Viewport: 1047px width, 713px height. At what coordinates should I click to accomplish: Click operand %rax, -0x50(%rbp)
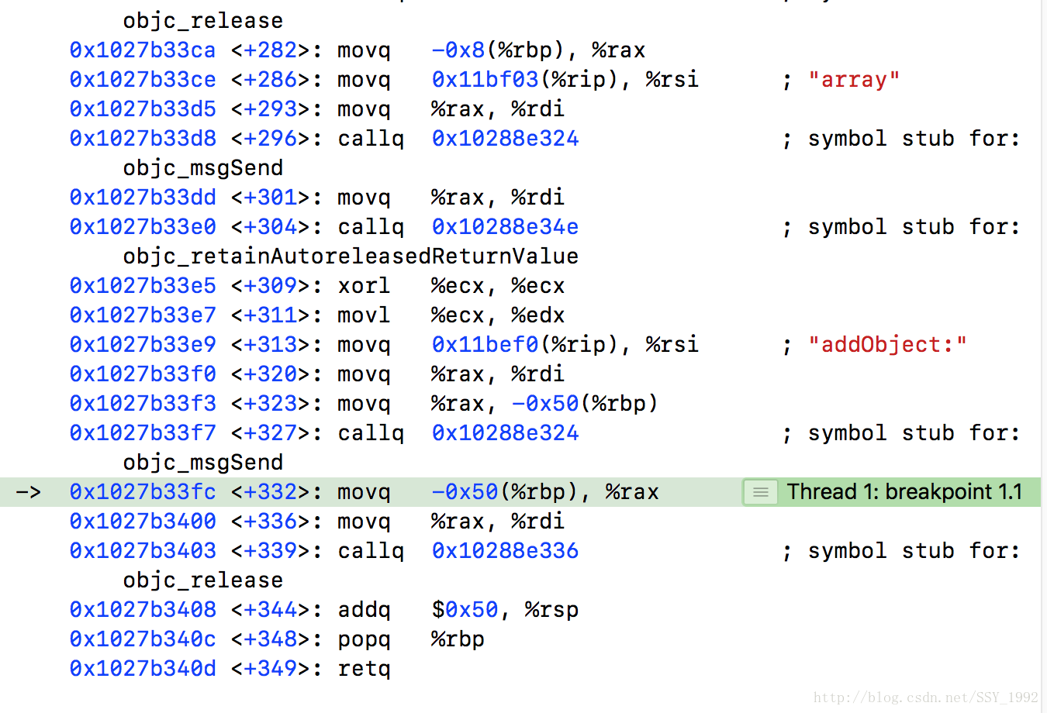(545, 404)
